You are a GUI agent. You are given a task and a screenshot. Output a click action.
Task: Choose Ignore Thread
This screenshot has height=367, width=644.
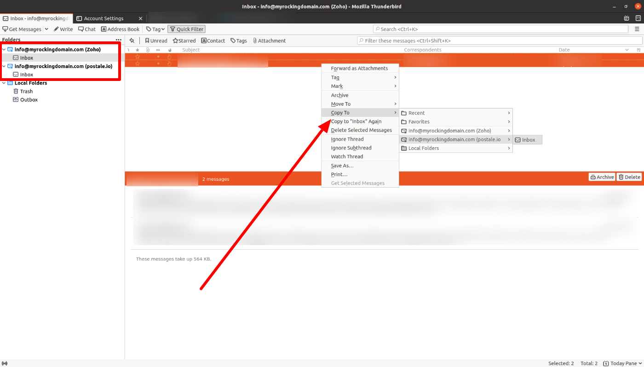click(360, 139)
